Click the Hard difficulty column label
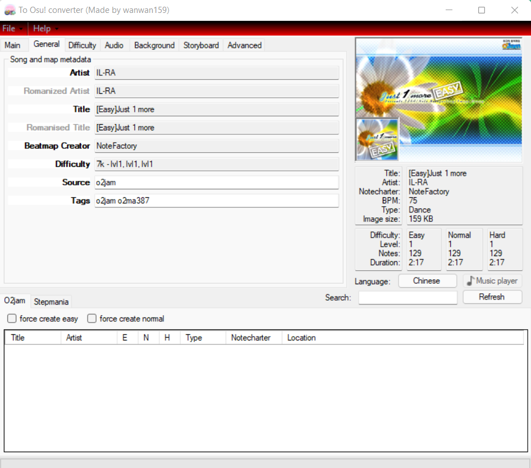This screenshot has width=531, height=468. pos(497,235)
